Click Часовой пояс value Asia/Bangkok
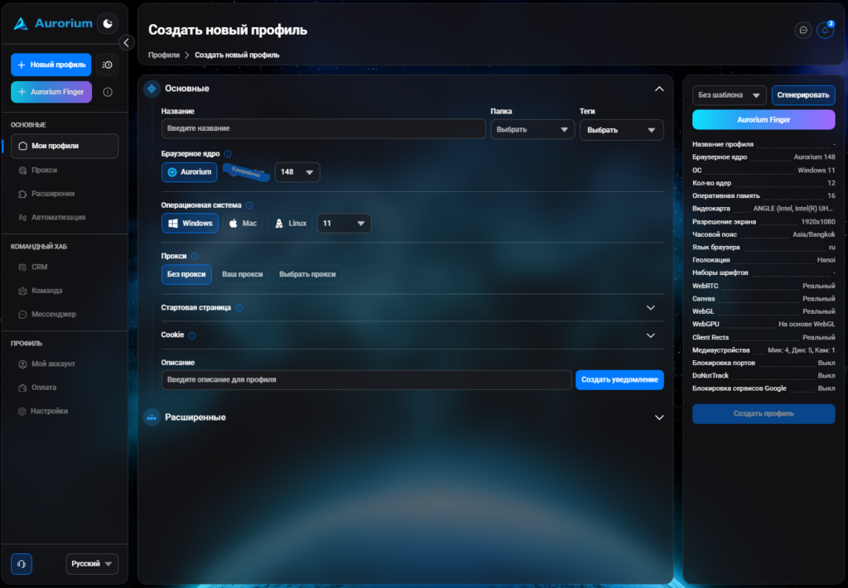The height and width of the screenshot is (588, 848). 813,234
